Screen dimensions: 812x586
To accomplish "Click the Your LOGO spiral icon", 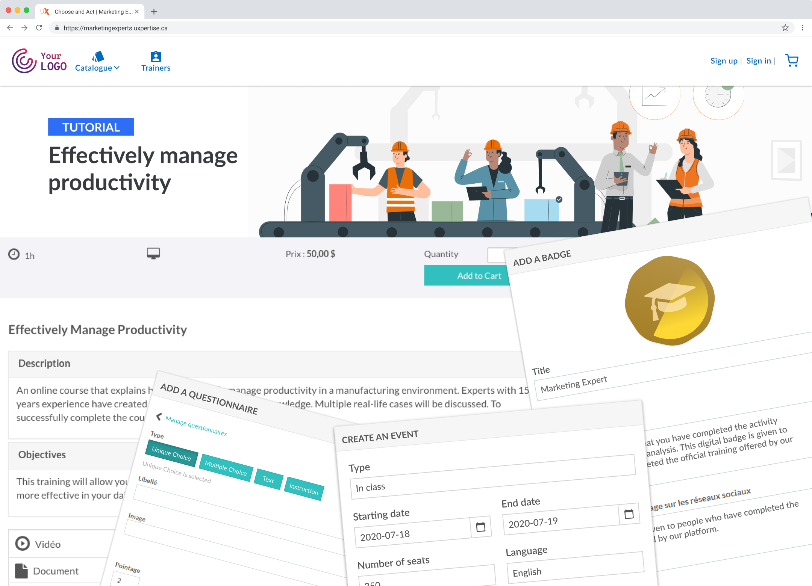I will tap(24, 61).
